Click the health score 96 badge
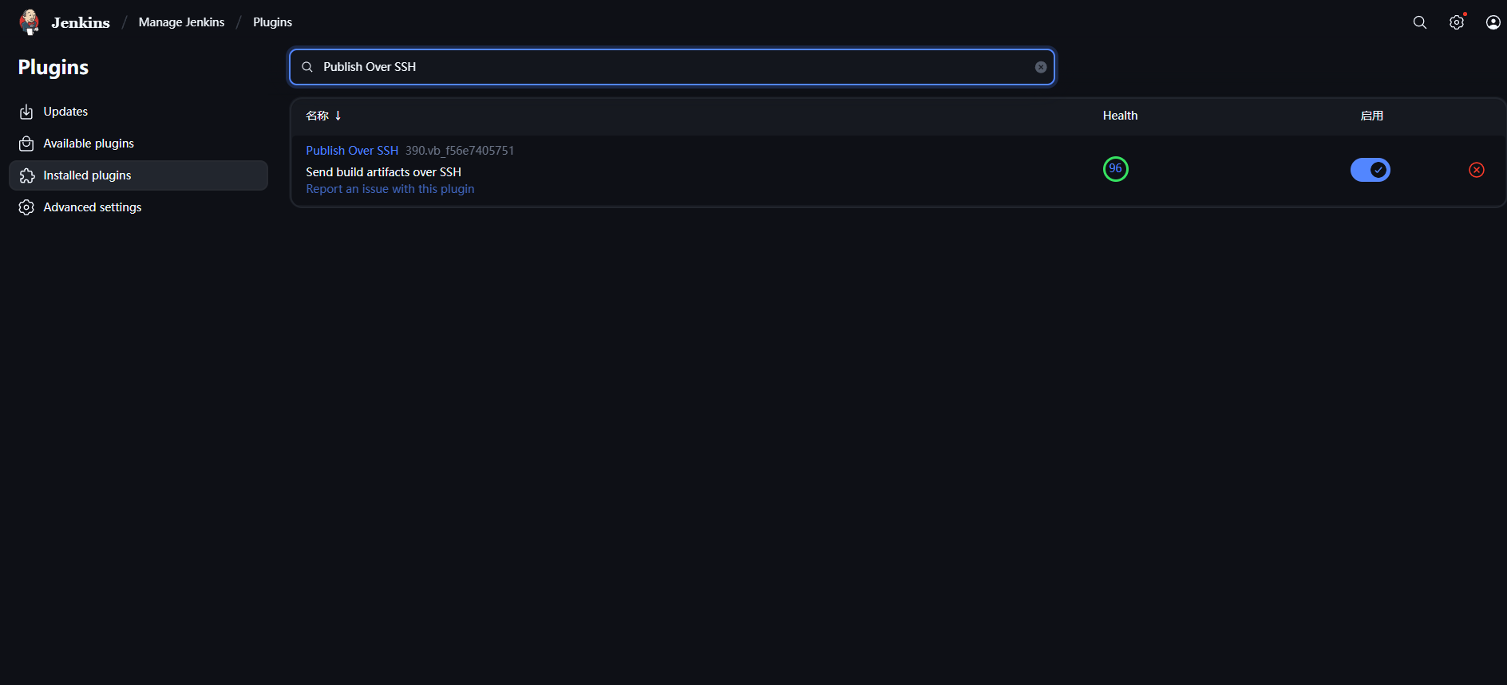1507x685 pixels. (x=1115, y=169)
